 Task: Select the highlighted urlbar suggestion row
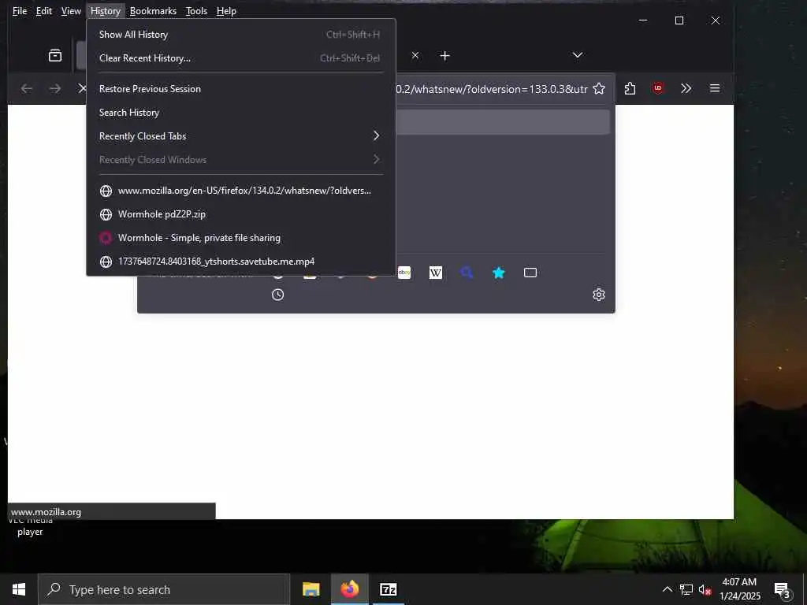coord(503,122)
